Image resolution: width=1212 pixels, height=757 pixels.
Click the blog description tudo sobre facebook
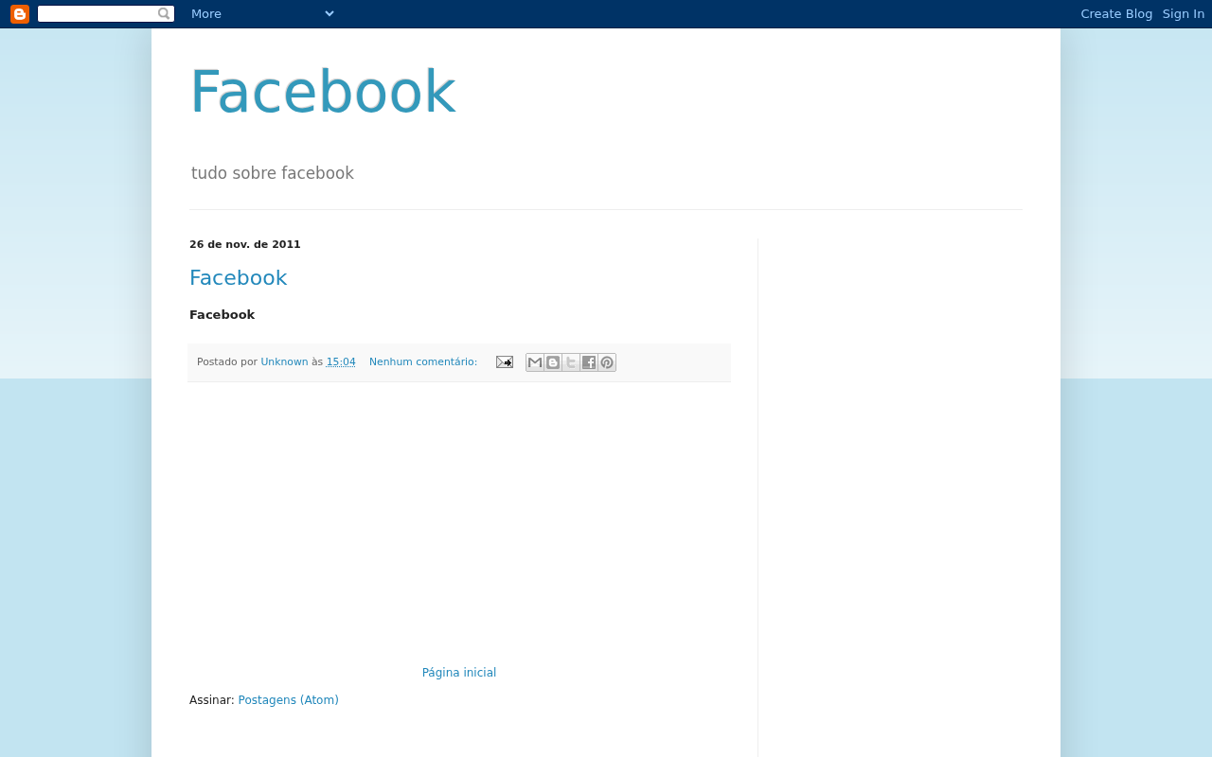click(x=273, y=173)
